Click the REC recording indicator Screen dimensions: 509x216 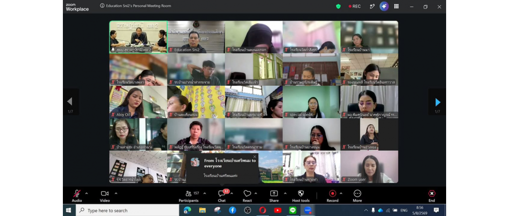354,6
